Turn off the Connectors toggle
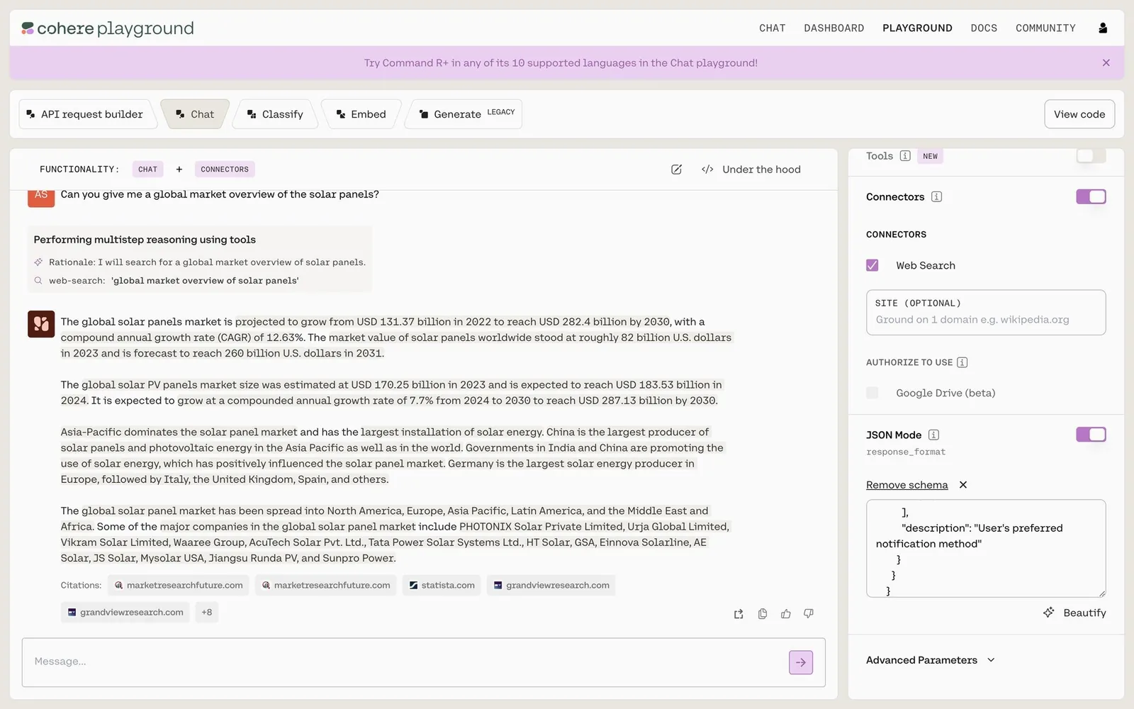This screenshot has width=1134, height=709. pyautogui.click(x=1091, y=196)
